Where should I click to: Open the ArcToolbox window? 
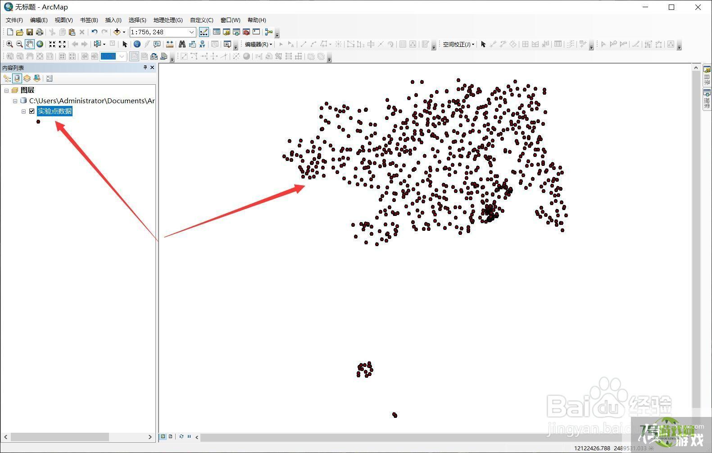tap(246, 32)
